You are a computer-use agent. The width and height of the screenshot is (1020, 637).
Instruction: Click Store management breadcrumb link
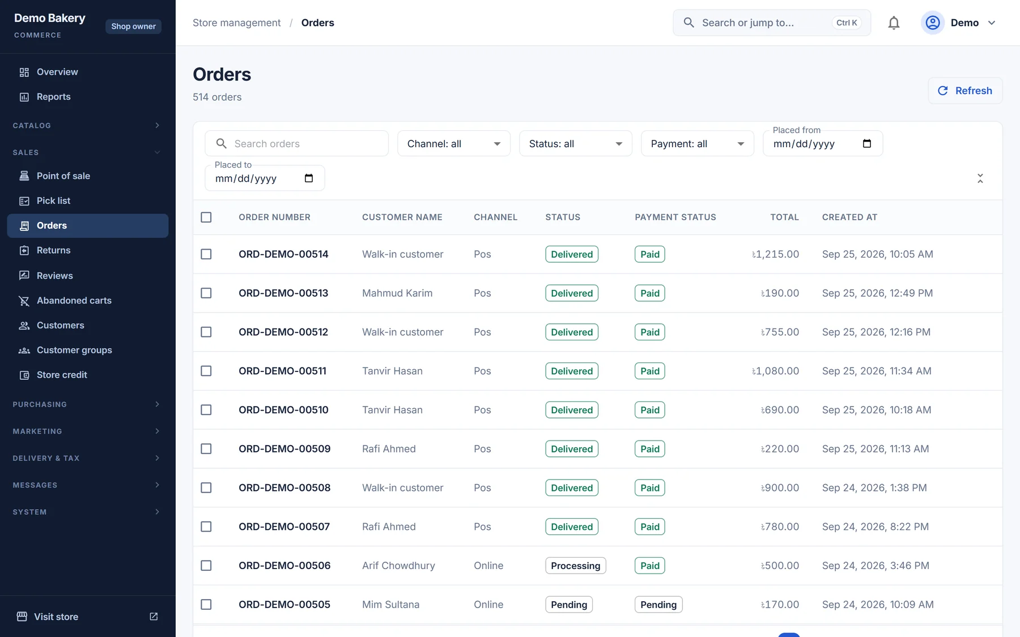(x=236, y=23)
